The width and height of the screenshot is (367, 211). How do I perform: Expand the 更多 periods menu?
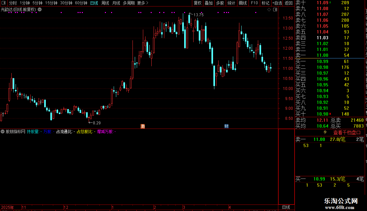click(x=143, y=3)
